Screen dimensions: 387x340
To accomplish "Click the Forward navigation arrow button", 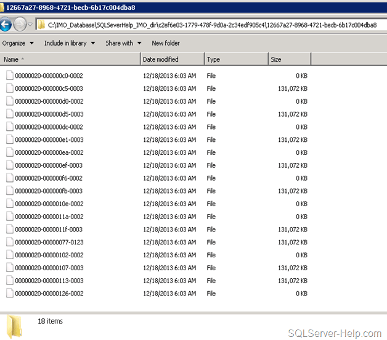I will [20, 25].
